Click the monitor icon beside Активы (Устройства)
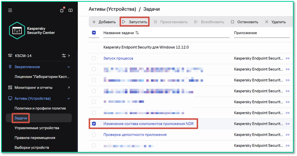 10,98
